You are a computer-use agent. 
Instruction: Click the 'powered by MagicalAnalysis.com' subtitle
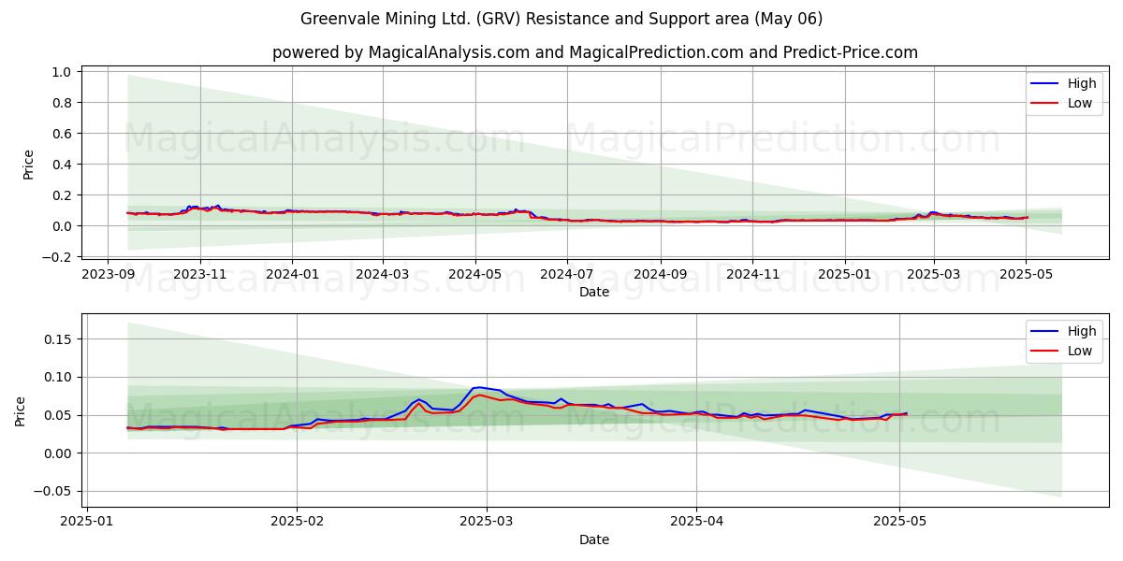click(595, 52)
